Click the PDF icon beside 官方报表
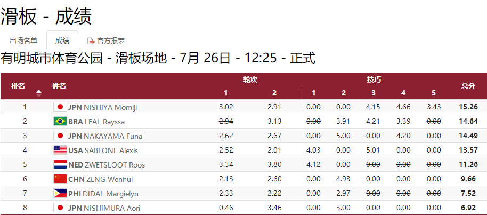Viewport: 487px width, 215px height. (91, 41)
